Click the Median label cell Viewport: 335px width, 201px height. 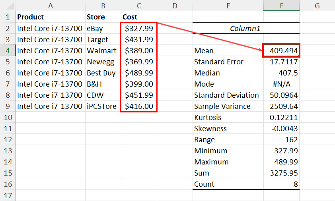pyautogui.click(x=228, y=73)
